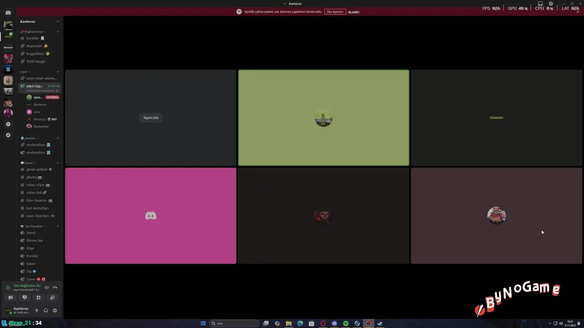
Task: Create channel in Ses Kanalları category
Action: [x=57, y=226]
